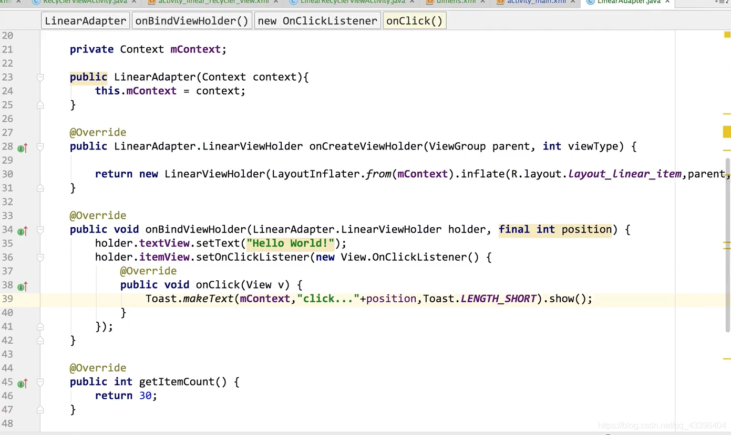Image resolution: width=731 pixels, height=435 pixels.
Task: Click "getItemCount" method name
Action: coord(177,382)
